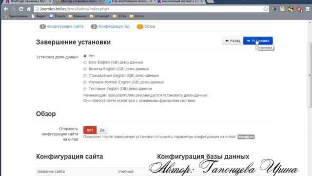Open the browser home page icon

coord(29,9)
